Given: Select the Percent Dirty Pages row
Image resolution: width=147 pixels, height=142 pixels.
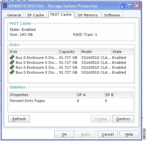Looking at the screenshot, I should tap(71, 101).
